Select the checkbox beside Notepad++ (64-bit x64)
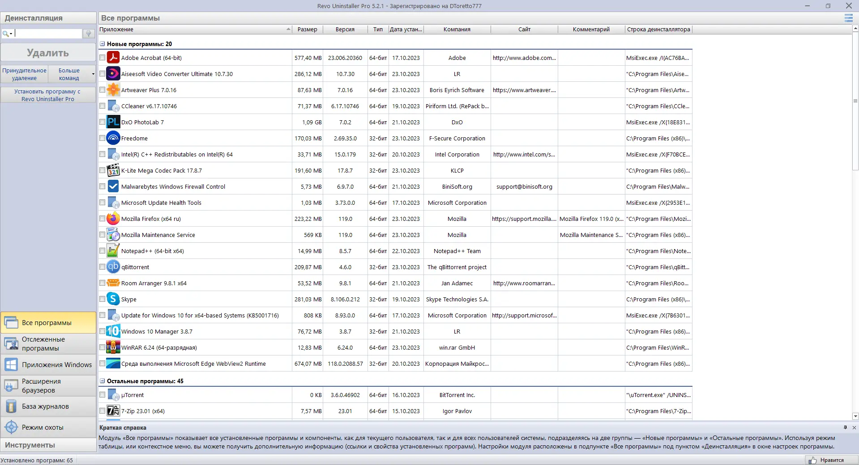 point(103,251)
